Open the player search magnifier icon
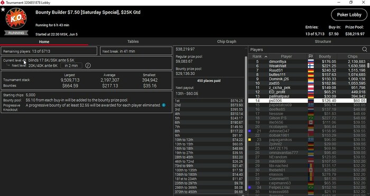The height and width of the screenshot is (196, 370). (x=365, y=50)
